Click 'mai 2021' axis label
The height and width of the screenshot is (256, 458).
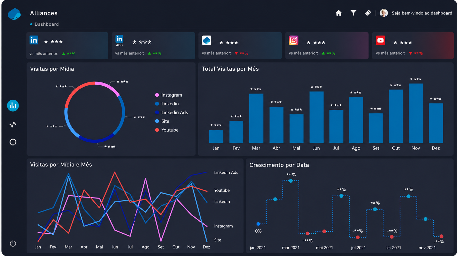(x=324, y=248)
